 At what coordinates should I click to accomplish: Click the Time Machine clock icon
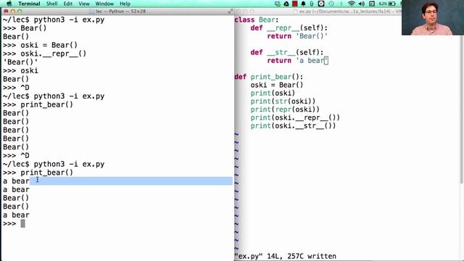[x=331, y=4]
